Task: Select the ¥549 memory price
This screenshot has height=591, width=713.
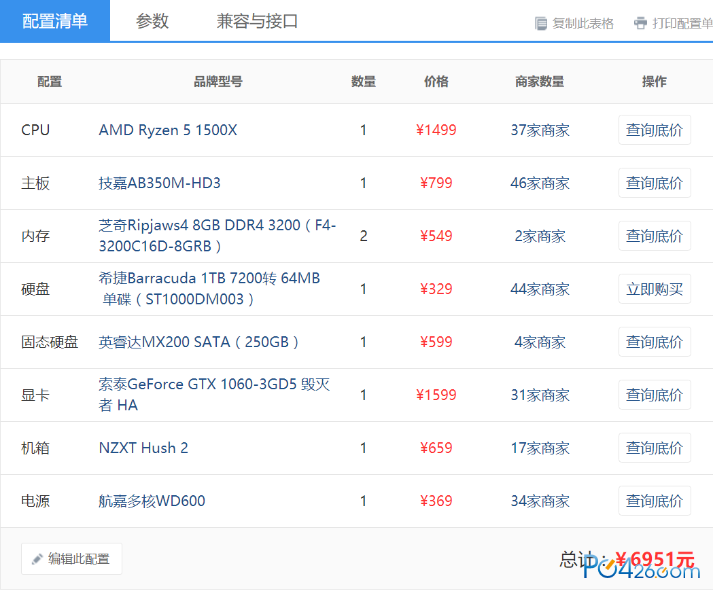Action: [436, 236]
